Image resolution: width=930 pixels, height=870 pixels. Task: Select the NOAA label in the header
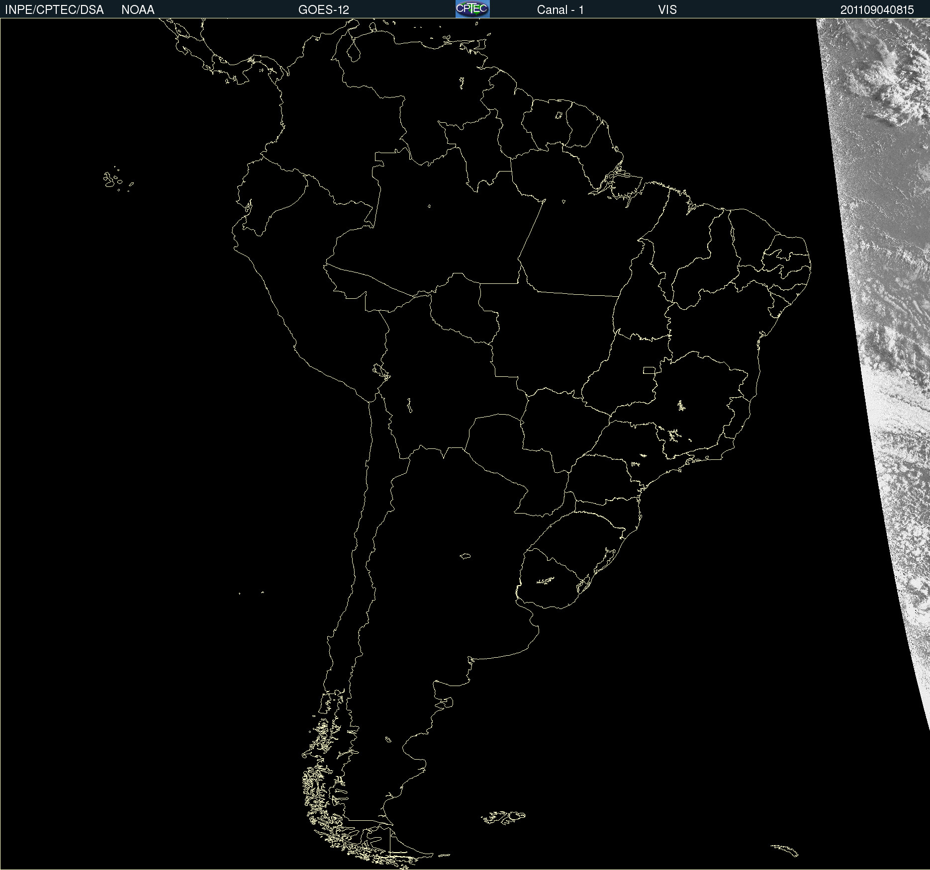point(138,10)
